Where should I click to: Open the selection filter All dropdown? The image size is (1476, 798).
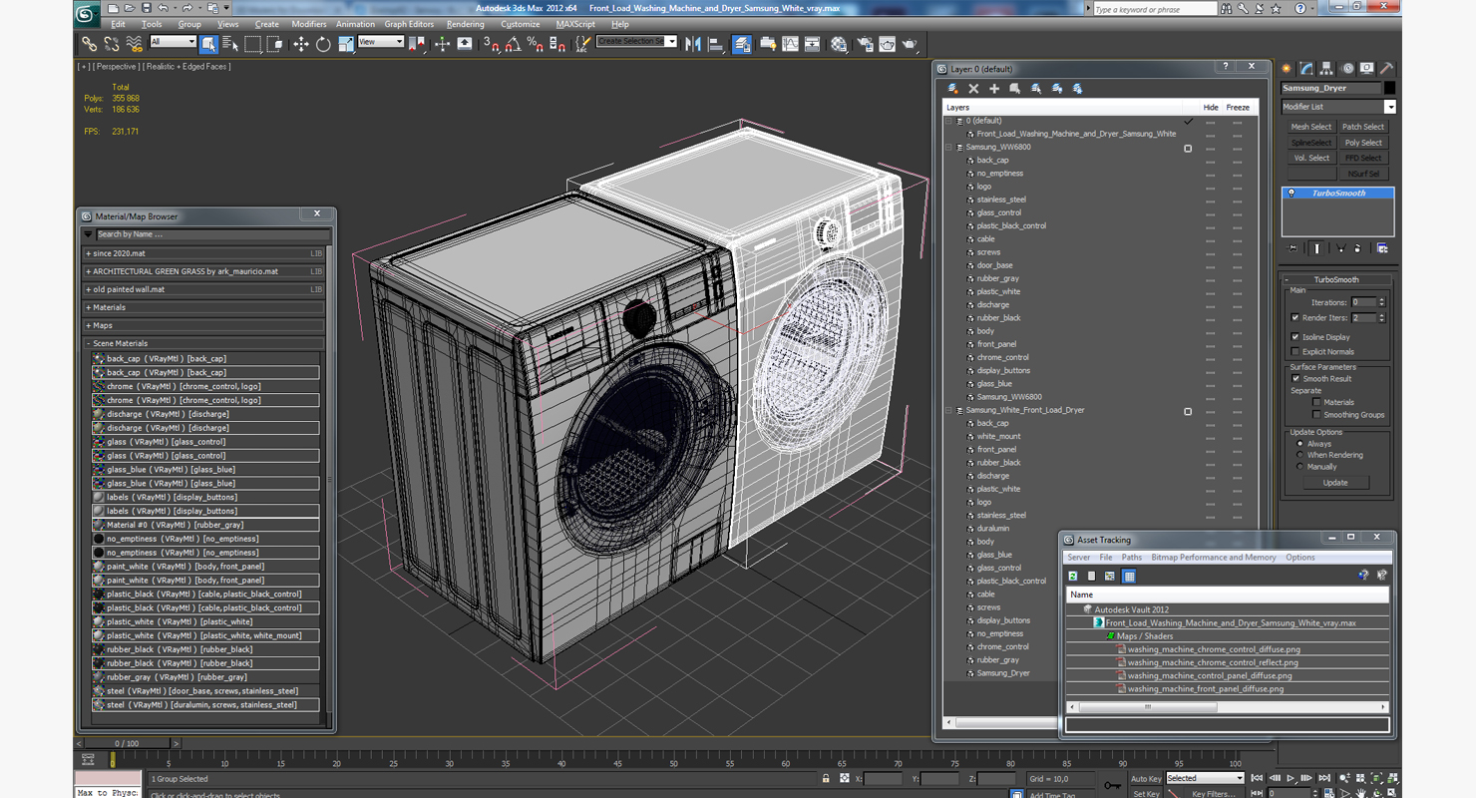(173, 42)
